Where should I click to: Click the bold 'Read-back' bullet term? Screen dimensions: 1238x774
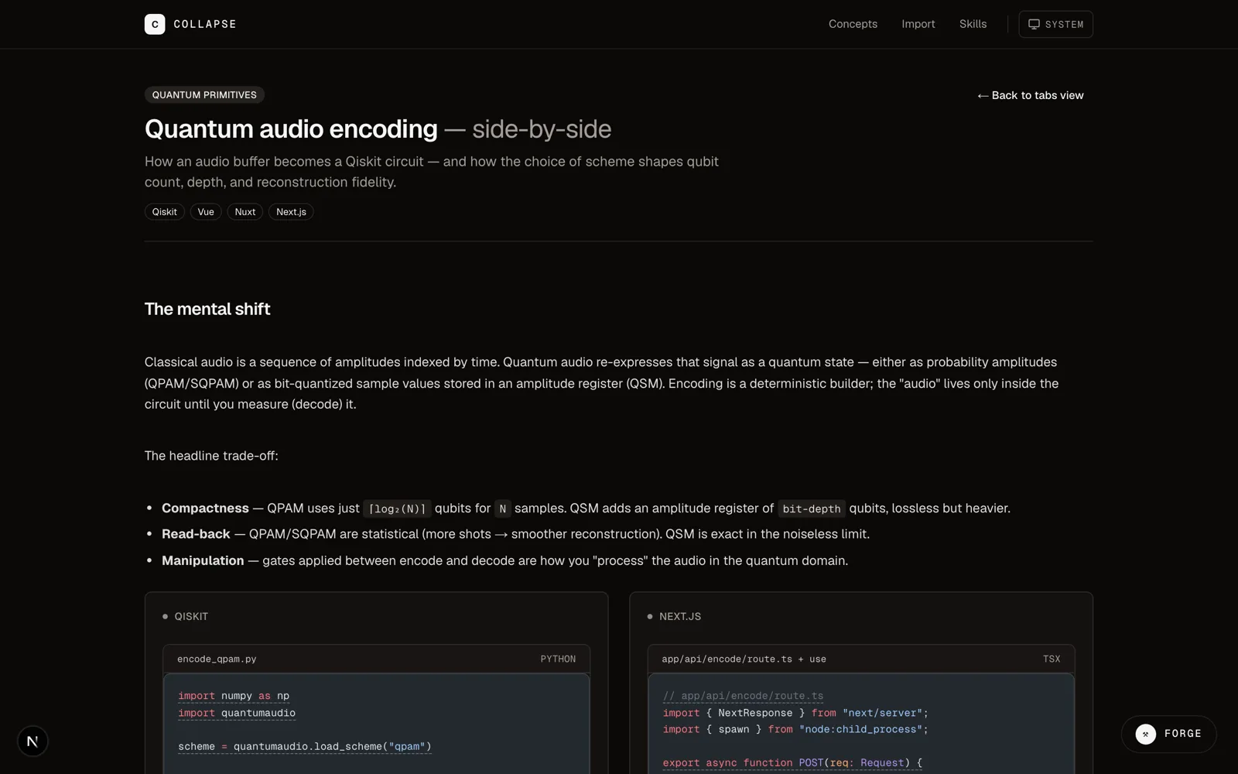pyautogui.click(x=196, y=534)
